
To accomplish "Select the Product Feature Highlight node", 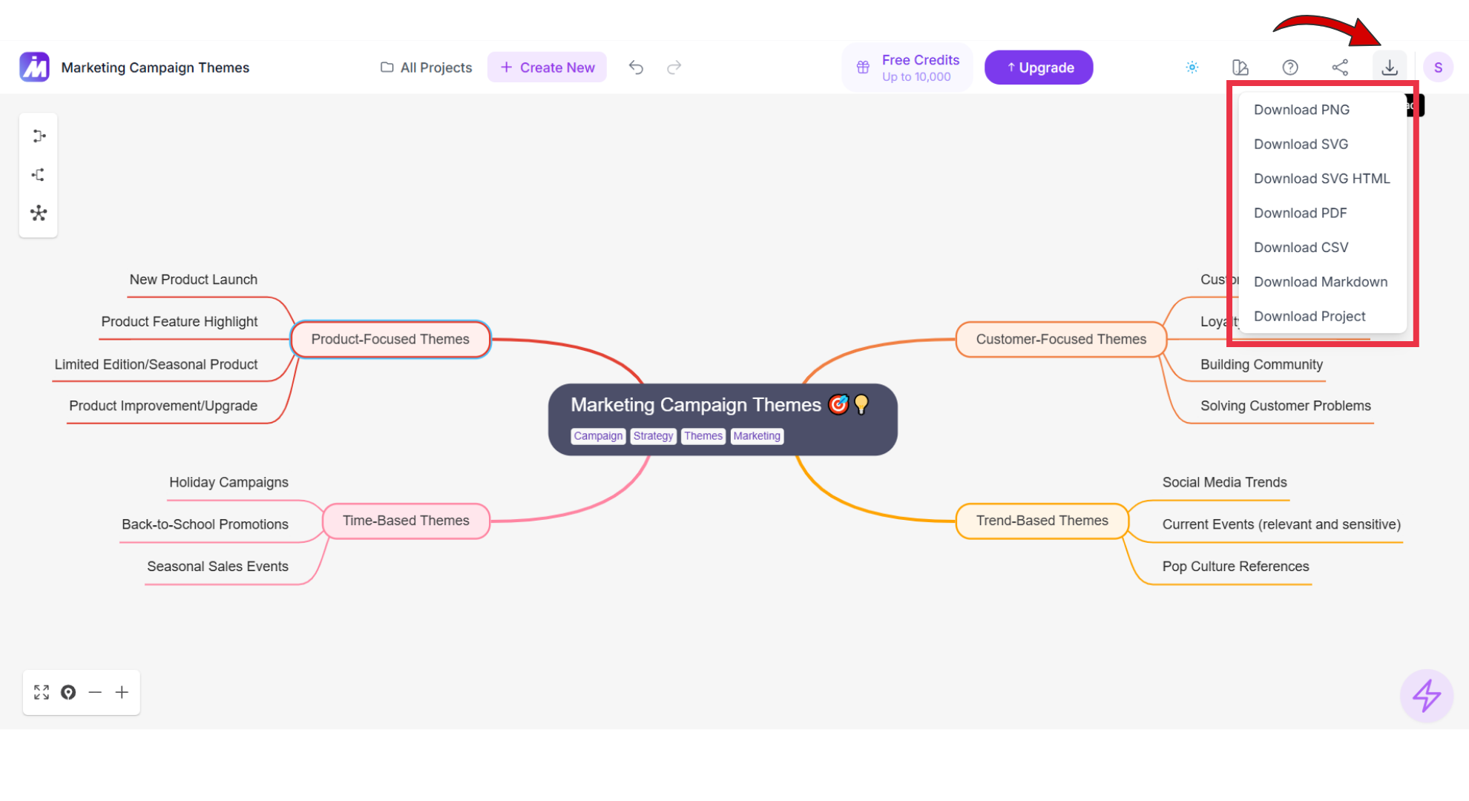I will 180,322.
